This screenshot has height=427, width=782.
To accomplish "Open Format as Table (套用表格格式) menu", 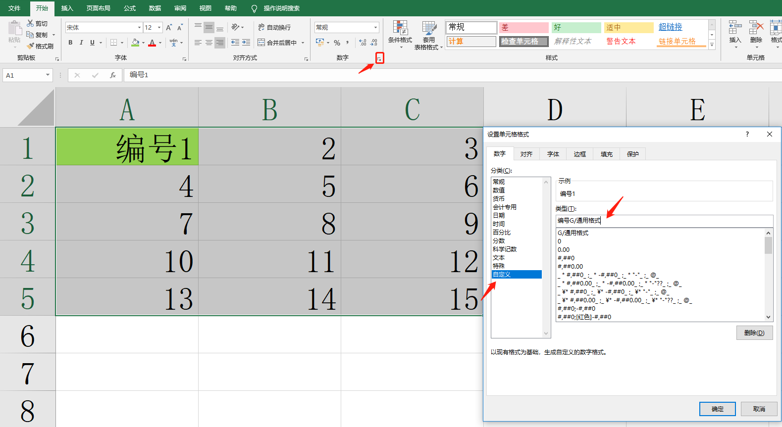I will (x=429, y=35).
